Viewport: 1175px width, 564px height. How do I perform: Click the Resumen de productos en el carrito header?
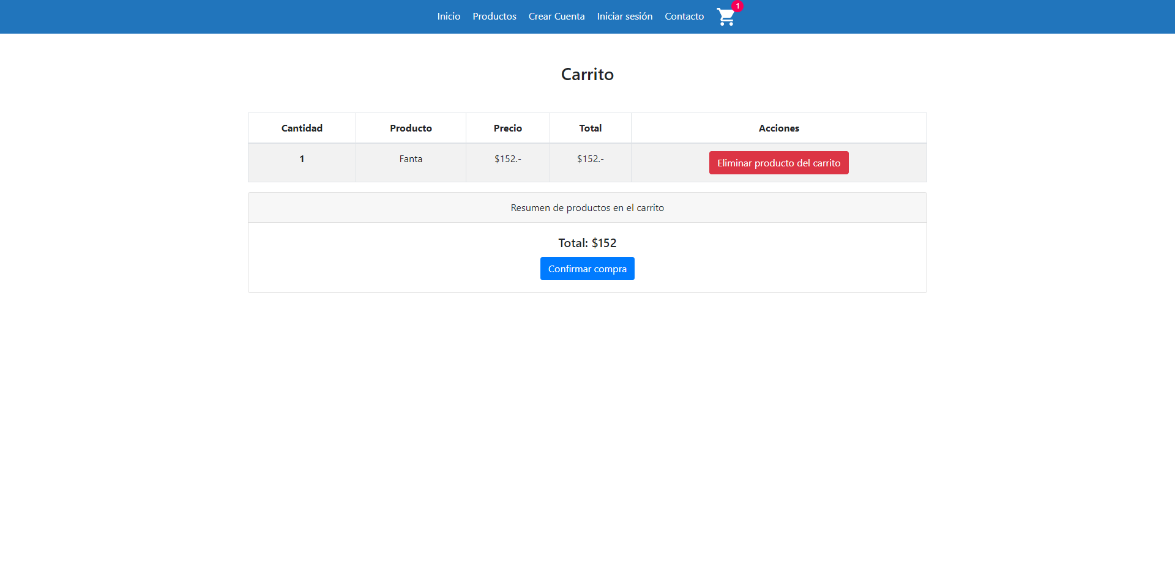point(587,207)
